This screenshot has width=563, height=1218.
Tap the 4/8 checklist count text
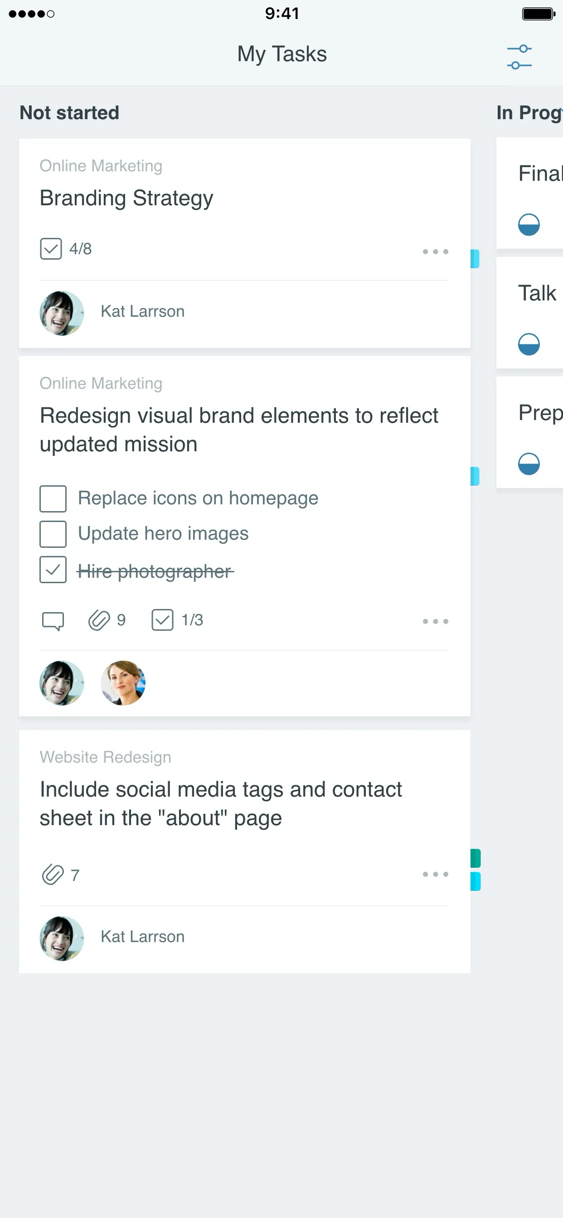(80, 249)
